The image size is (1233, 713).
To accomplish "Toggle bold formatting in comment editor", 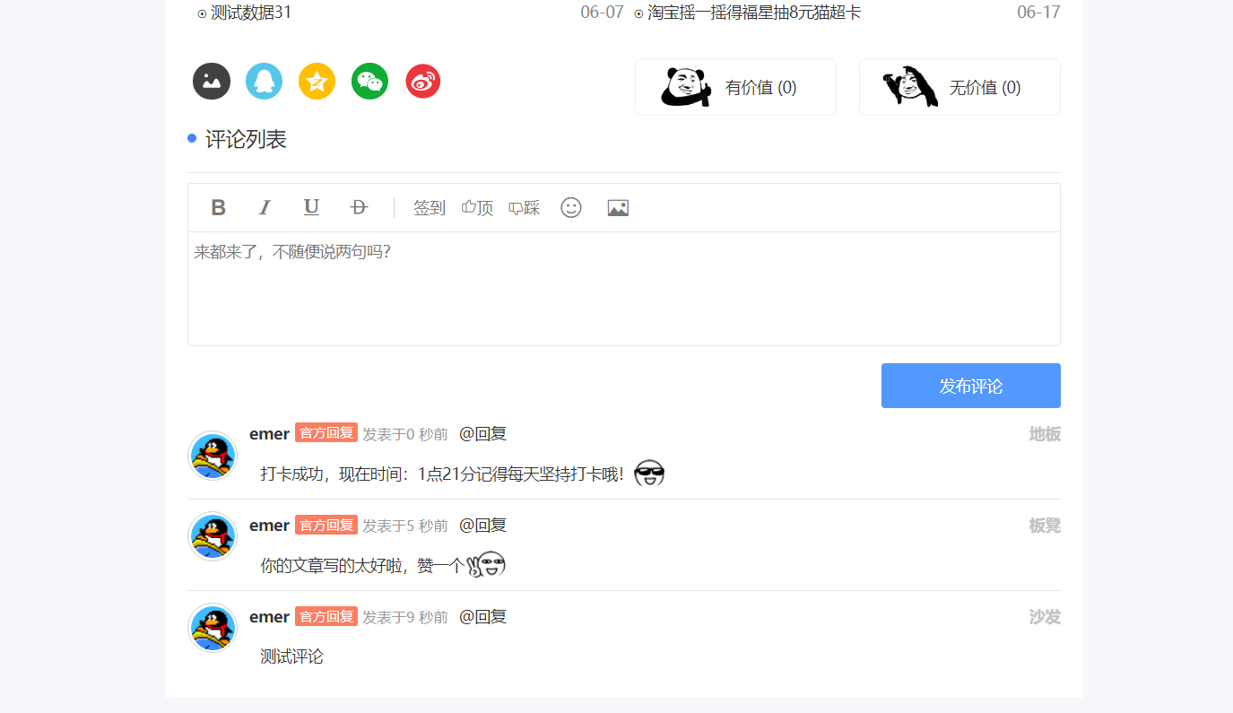I will click(218, 208).
